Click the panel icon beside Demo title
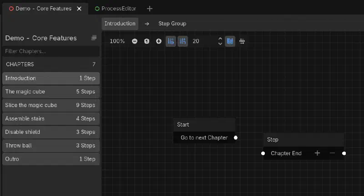The height and width of the screenshot is (196, 364). [94, 38]
